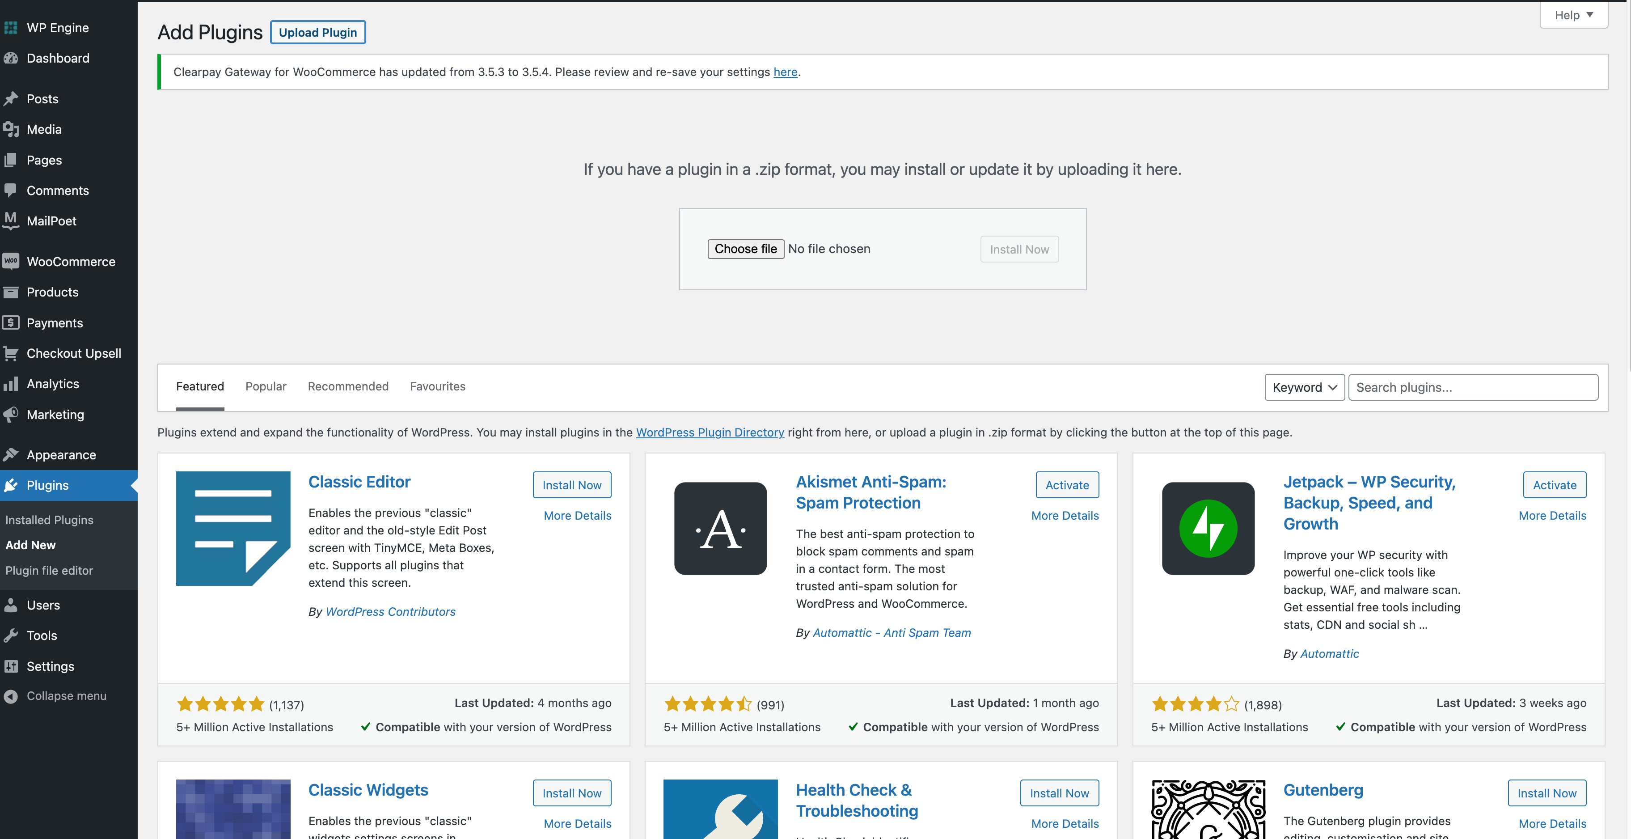
Task: Click the WooCommerce icon in the sidebar
Action: pos(11,261)
